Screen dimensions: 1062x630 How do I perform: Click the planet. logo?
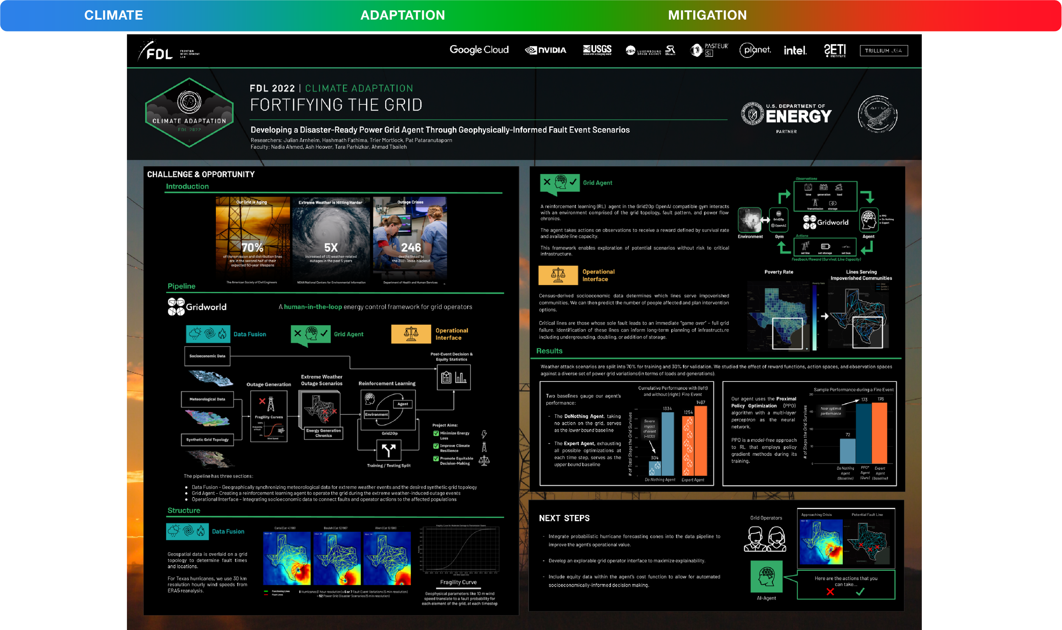[x=755, y=50]
